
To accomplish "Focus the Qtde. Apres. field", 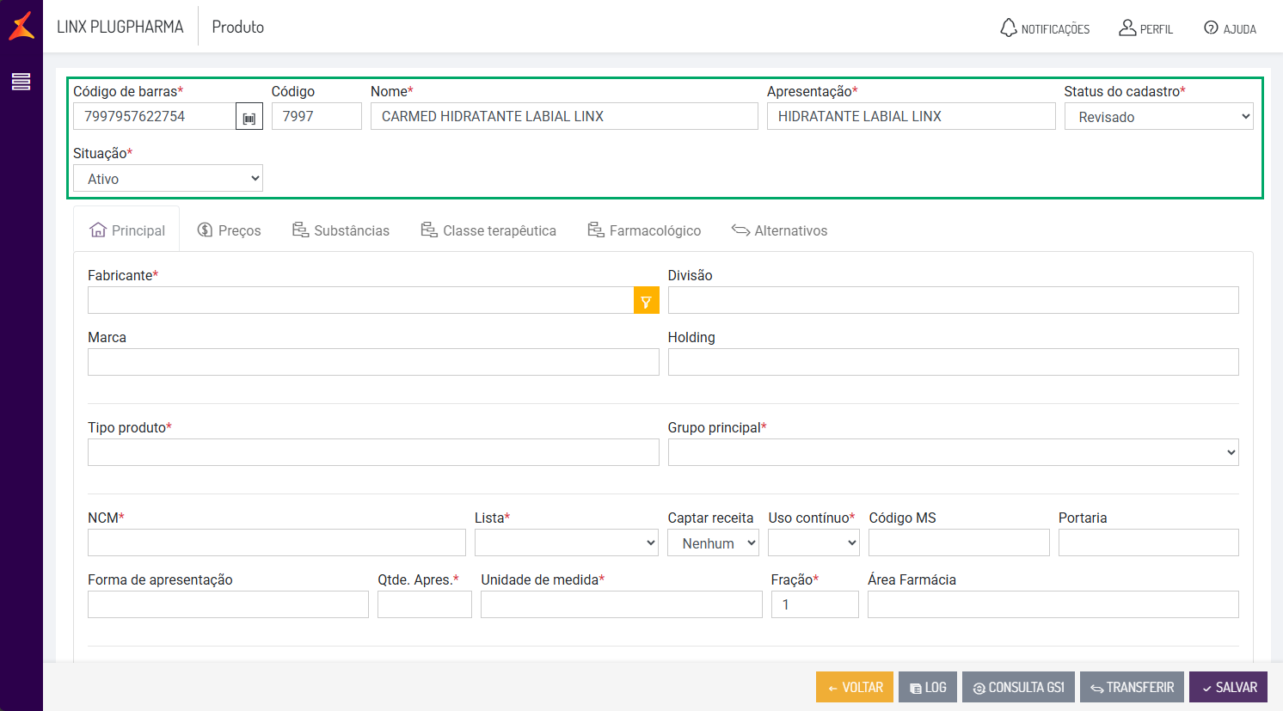I will pos(425,604).
